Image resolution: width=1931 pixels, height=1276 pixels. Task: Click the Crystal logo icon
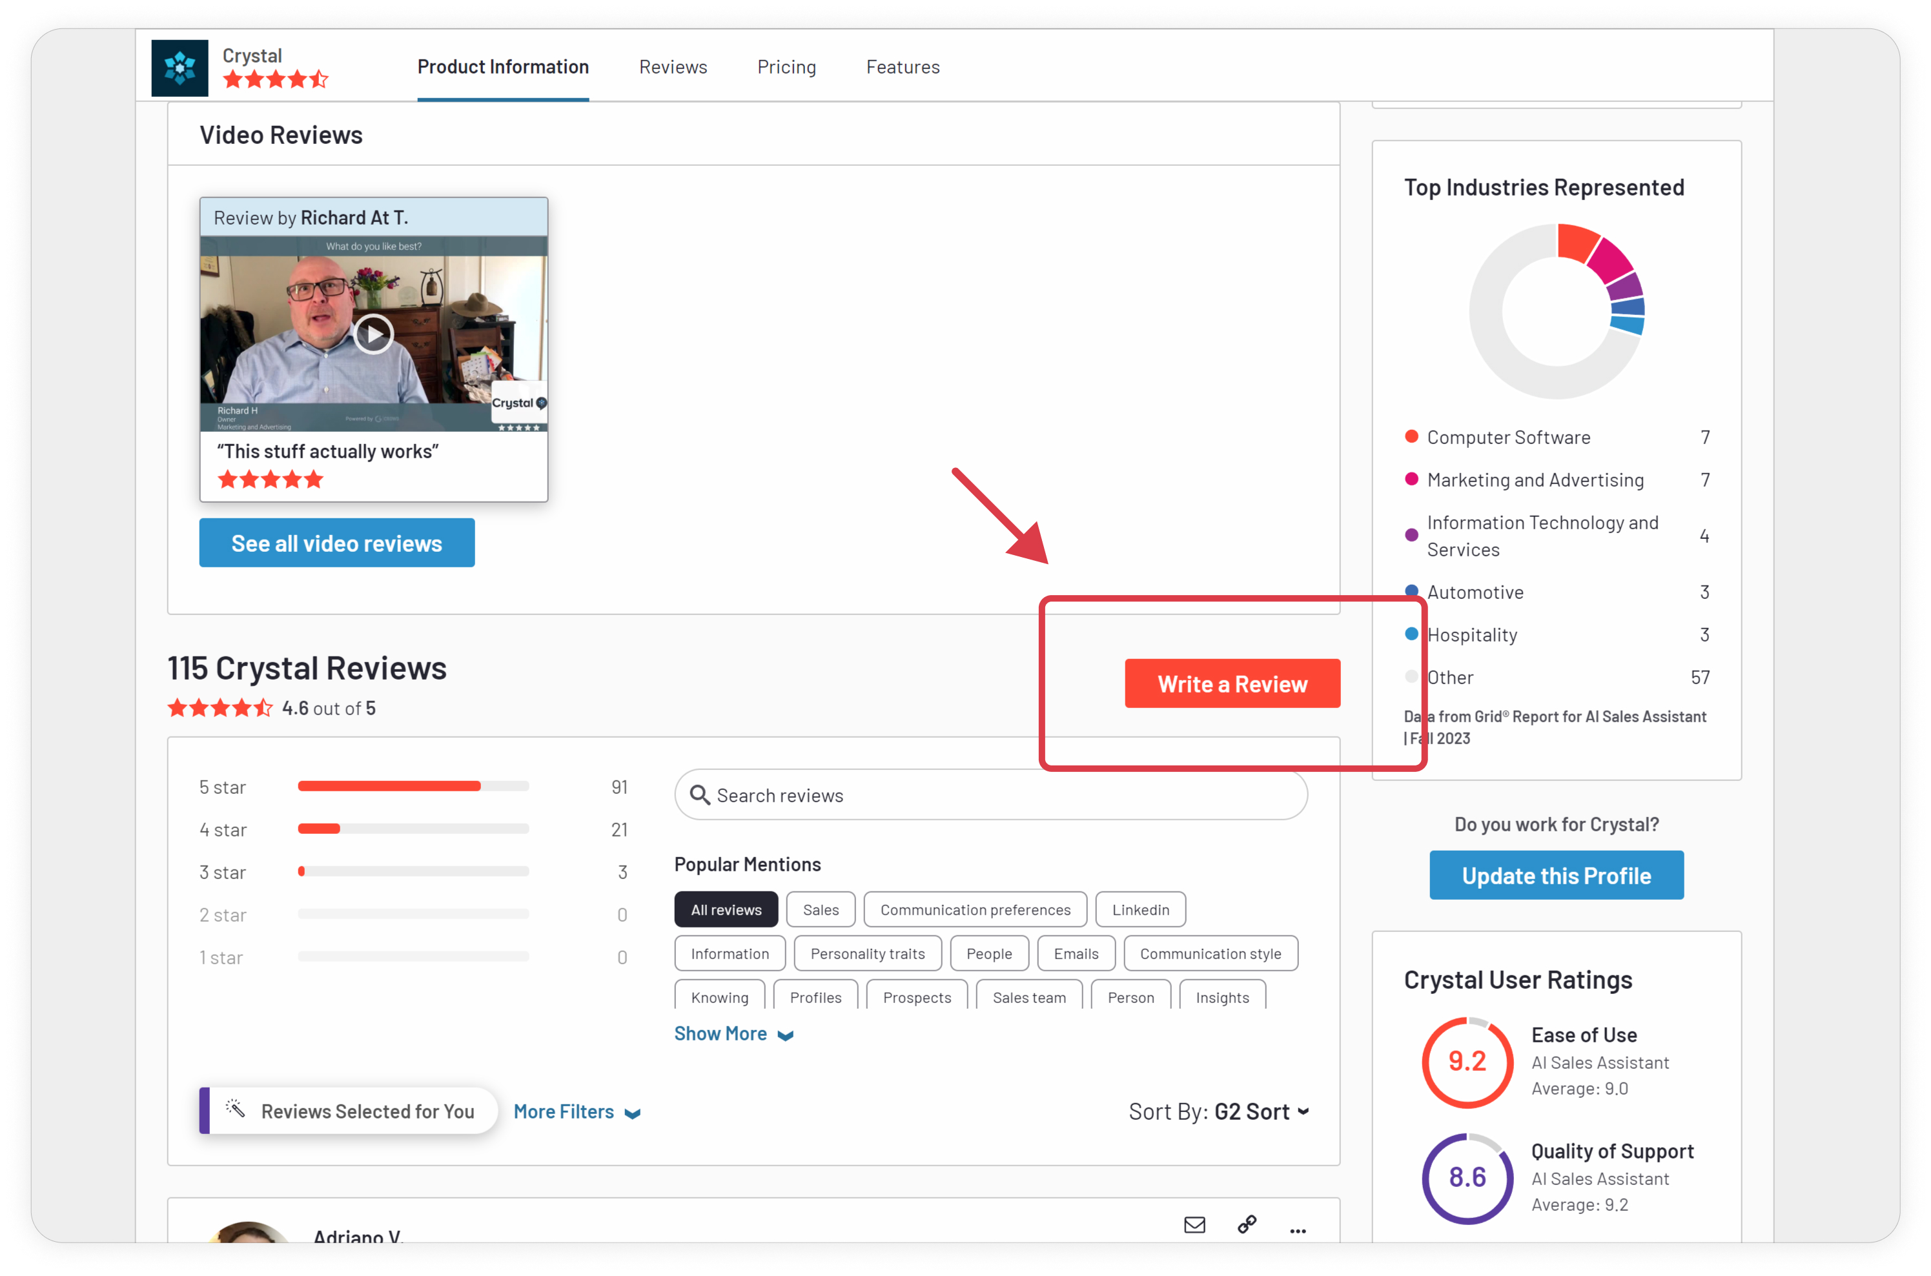point(179,68)
